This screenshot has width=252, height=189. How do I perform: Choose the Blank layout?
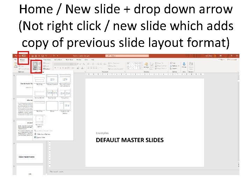click(52, 107)
